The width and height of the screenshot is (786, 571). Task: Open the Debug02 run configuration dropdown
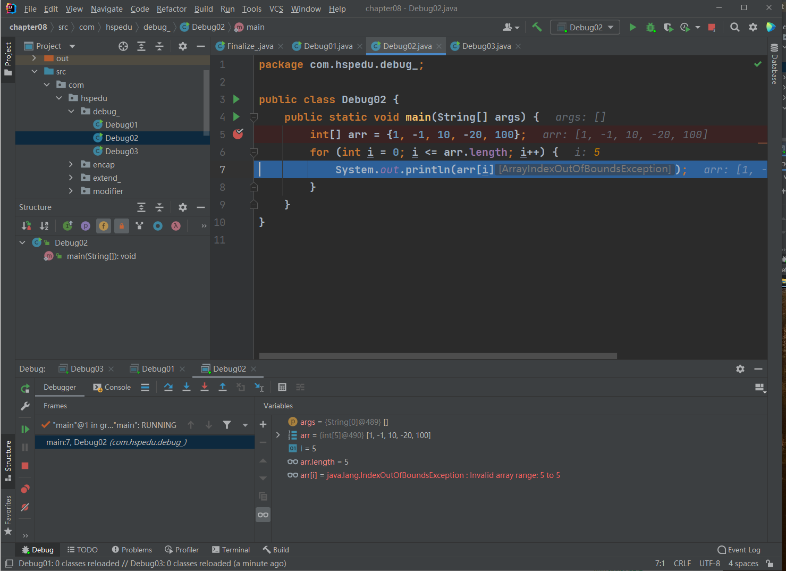coord(585,27)
